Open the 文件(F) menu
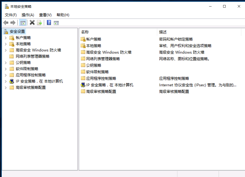Viewport: 245px width, 177px height. coord(11,15)
